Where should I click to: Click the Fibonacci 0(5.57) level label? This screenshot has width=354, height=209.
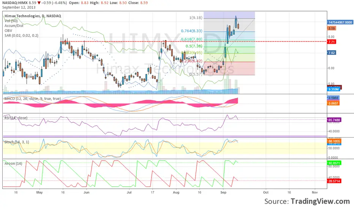click(x=196, y=74)
